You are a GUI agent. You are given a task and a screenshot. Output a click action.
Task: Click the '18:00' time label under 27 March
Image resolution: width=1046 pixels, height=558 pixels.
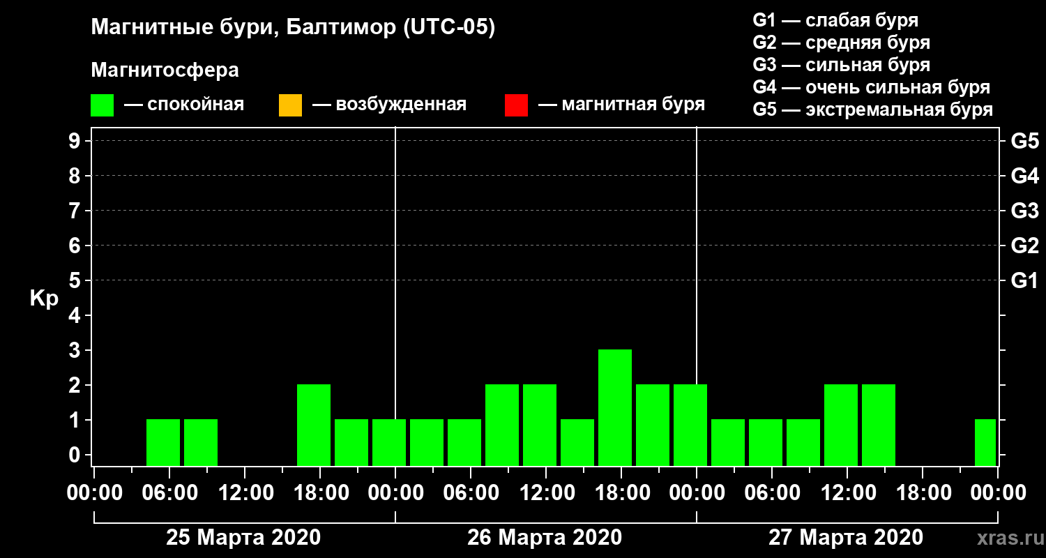click(923, 492)
